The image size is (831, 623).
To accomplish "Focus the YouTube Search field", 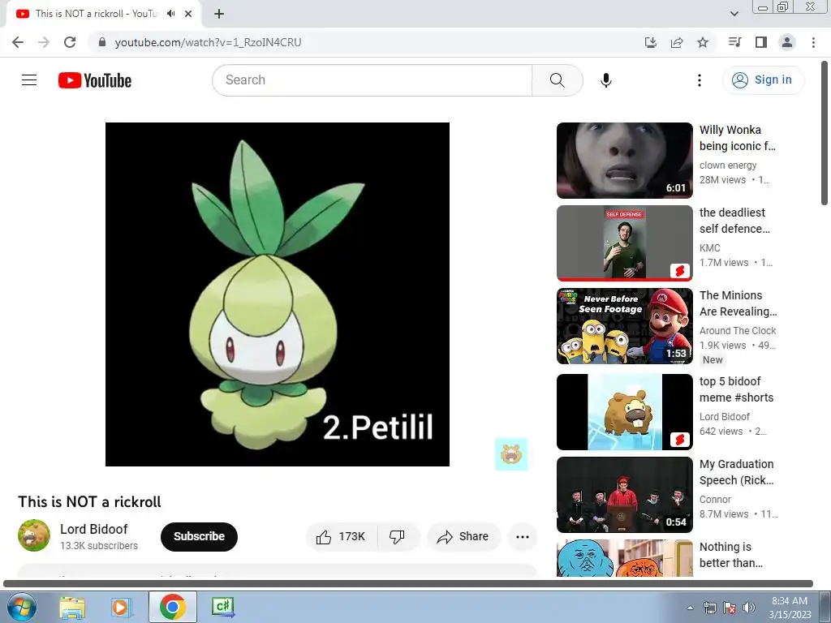I will [x=372, y=80].
